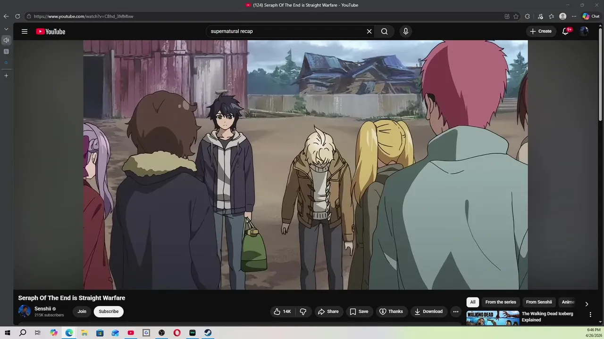
Task: Open Task View on taskbar
Action: (38, 333)
